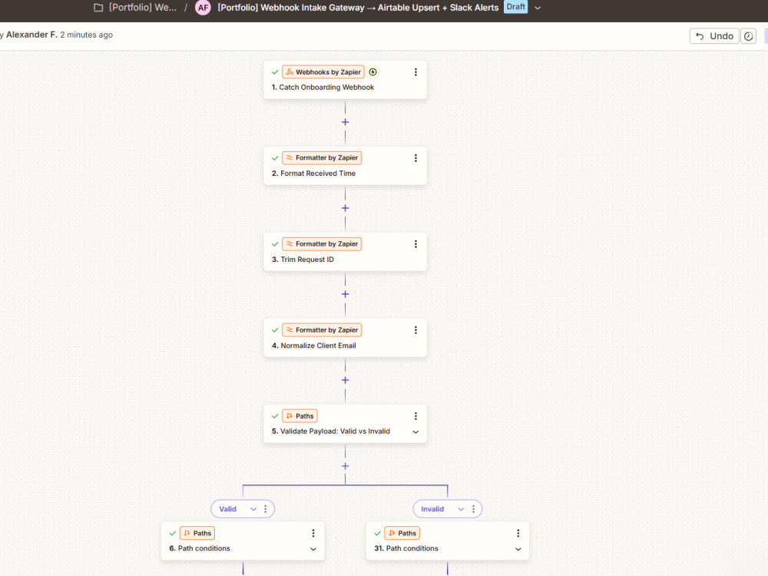
Task: Select step 4 Normalize Client Email
Action: pyautogui.click(x=346, y=338)
